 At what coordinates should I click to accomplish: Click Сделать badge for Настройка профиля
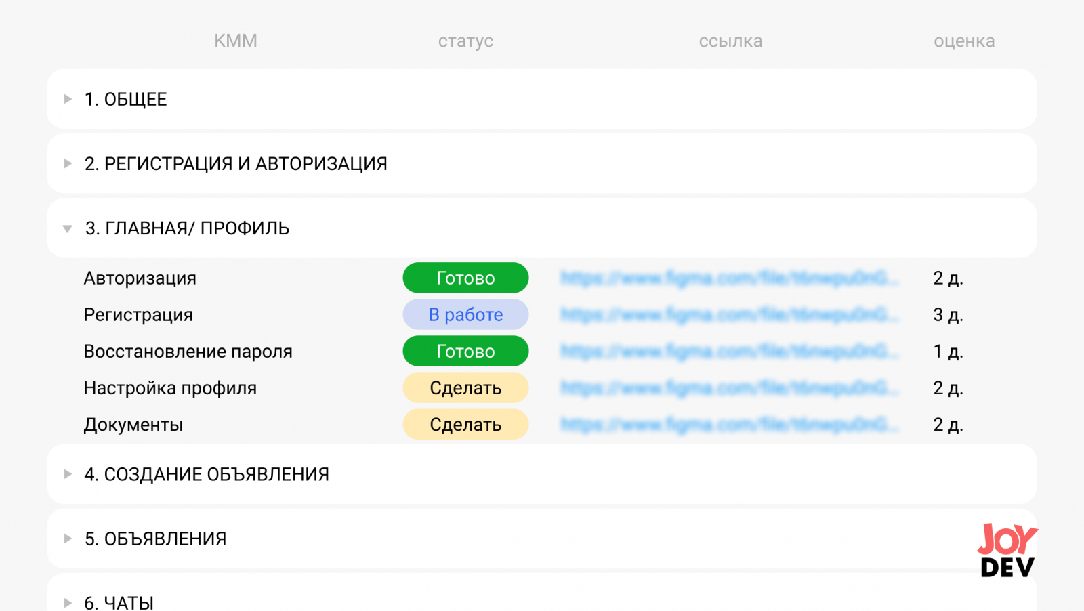click(465, 387)
